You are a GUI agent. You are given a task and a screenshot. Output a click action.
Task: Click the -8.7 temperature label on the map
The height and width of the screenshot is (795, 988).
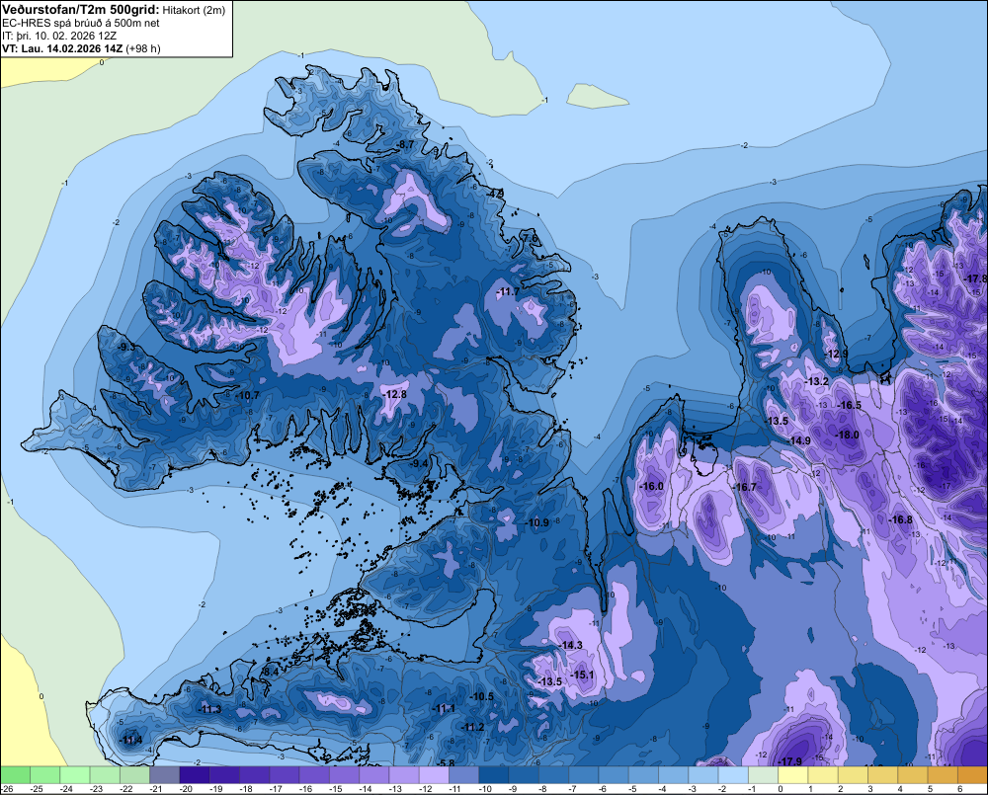click(x=404, y=144)
